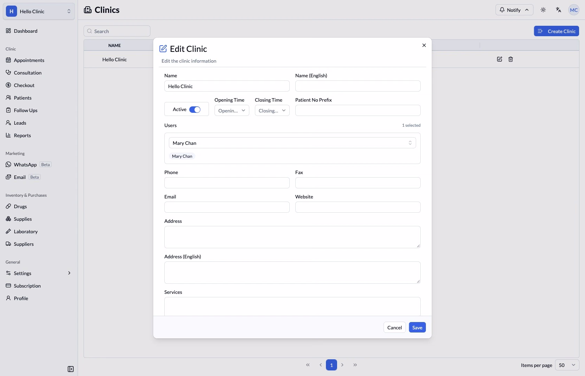Viewport: 585px width, 376px height.
Task: Open the language translation icon
Action: pos(559,10)
